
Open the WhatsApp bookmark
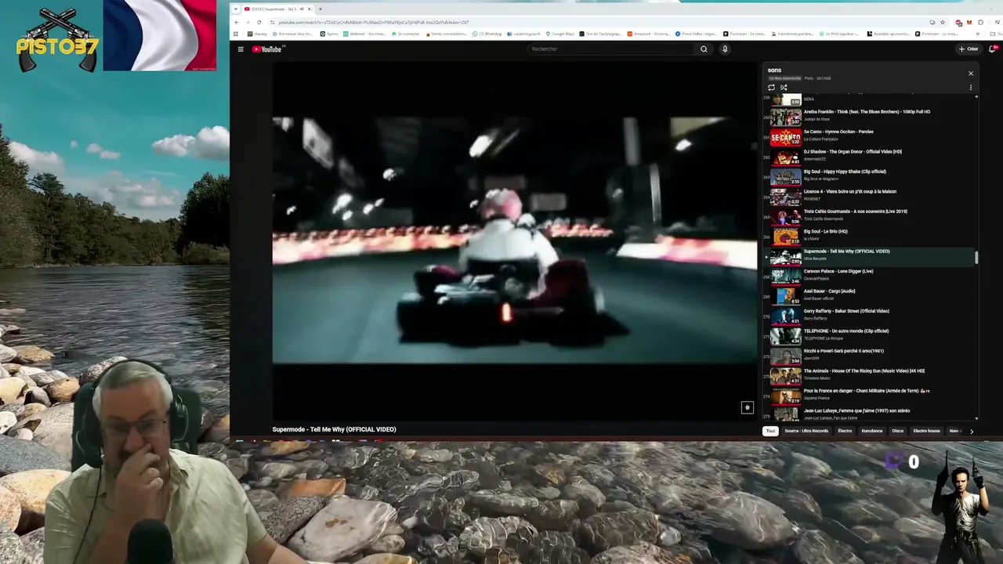(487, 34)
